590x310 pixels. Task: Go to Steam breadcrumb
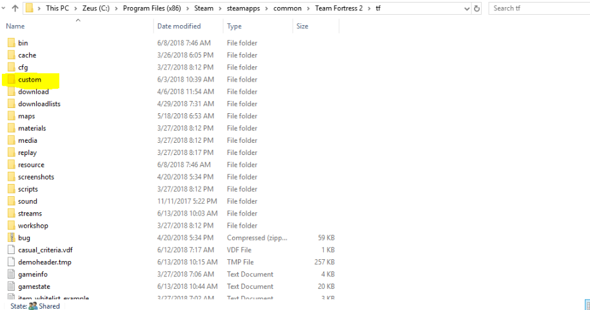[204, 8]
